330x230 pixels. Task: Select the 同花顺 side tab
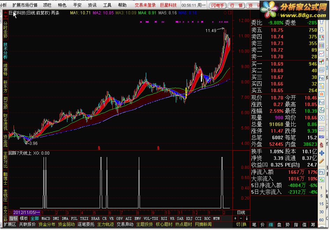point(5,103)
